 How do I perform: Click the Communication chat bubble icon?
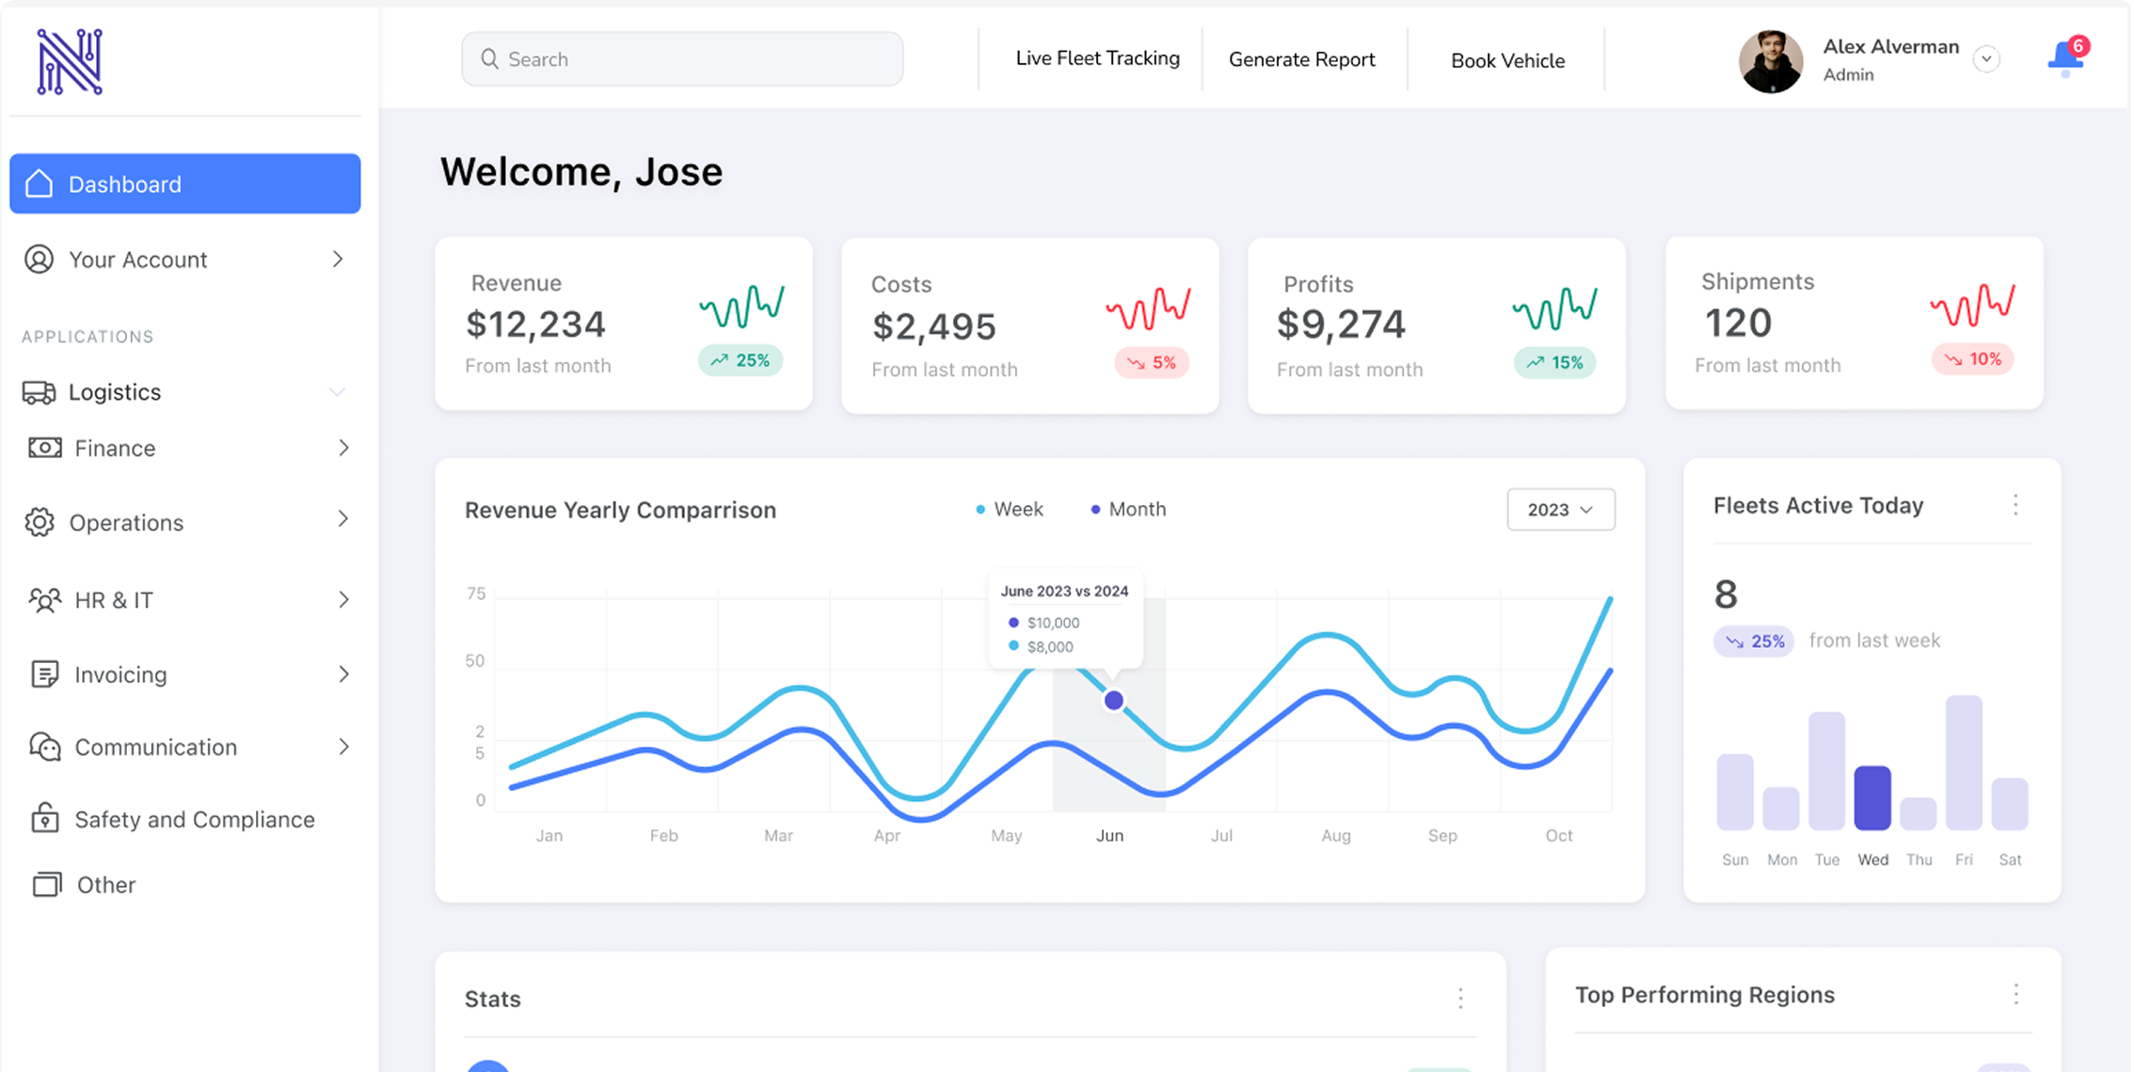tap(44, 747)
